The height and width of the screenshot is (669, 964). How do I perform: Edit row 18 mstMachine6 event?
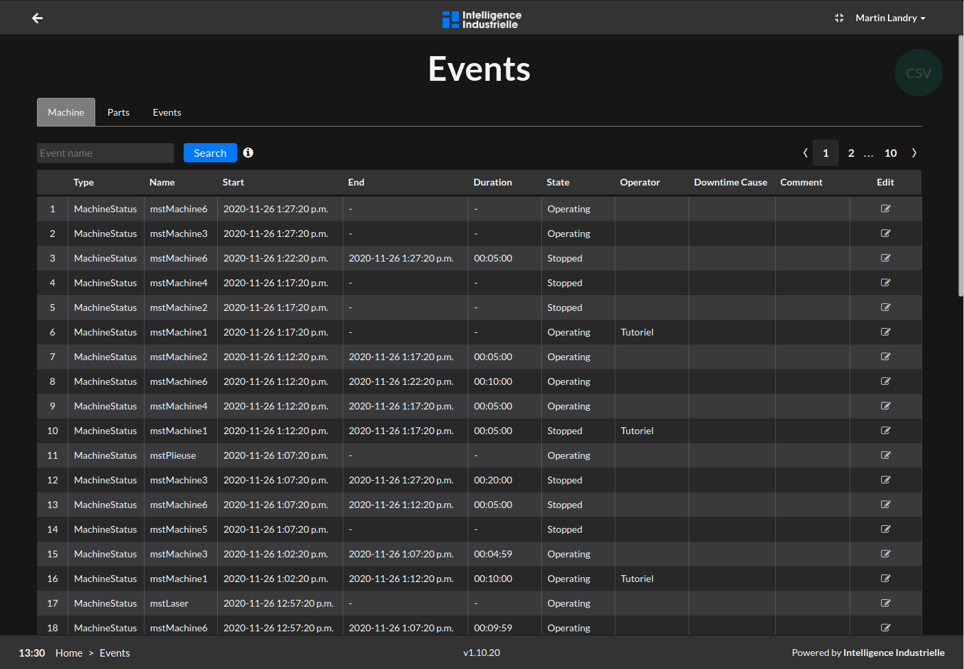tap(885, 628)
